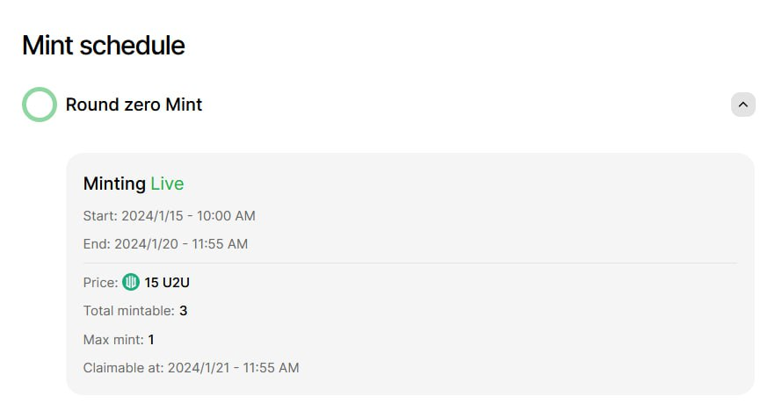Click the Max mint label

click(115, 339)
